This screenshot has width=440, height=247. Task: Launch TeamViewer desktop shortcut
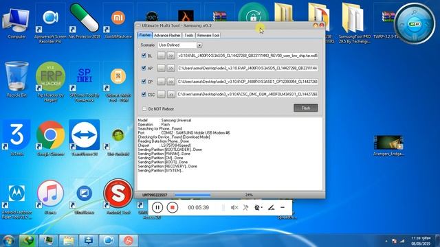point(84,137)
